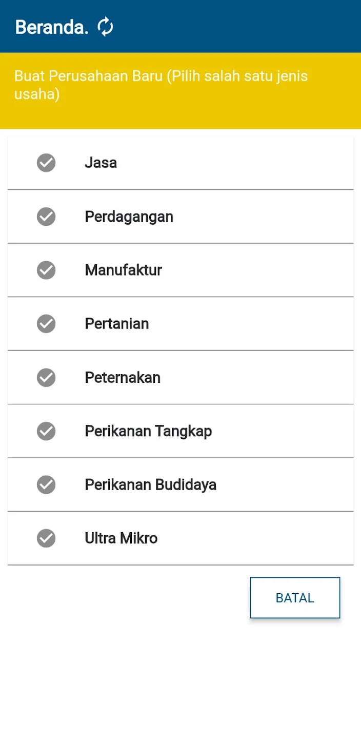361x739 pixels.
Task: Select the Perikanan Budidaya option
Action: (x=180, y=484)
